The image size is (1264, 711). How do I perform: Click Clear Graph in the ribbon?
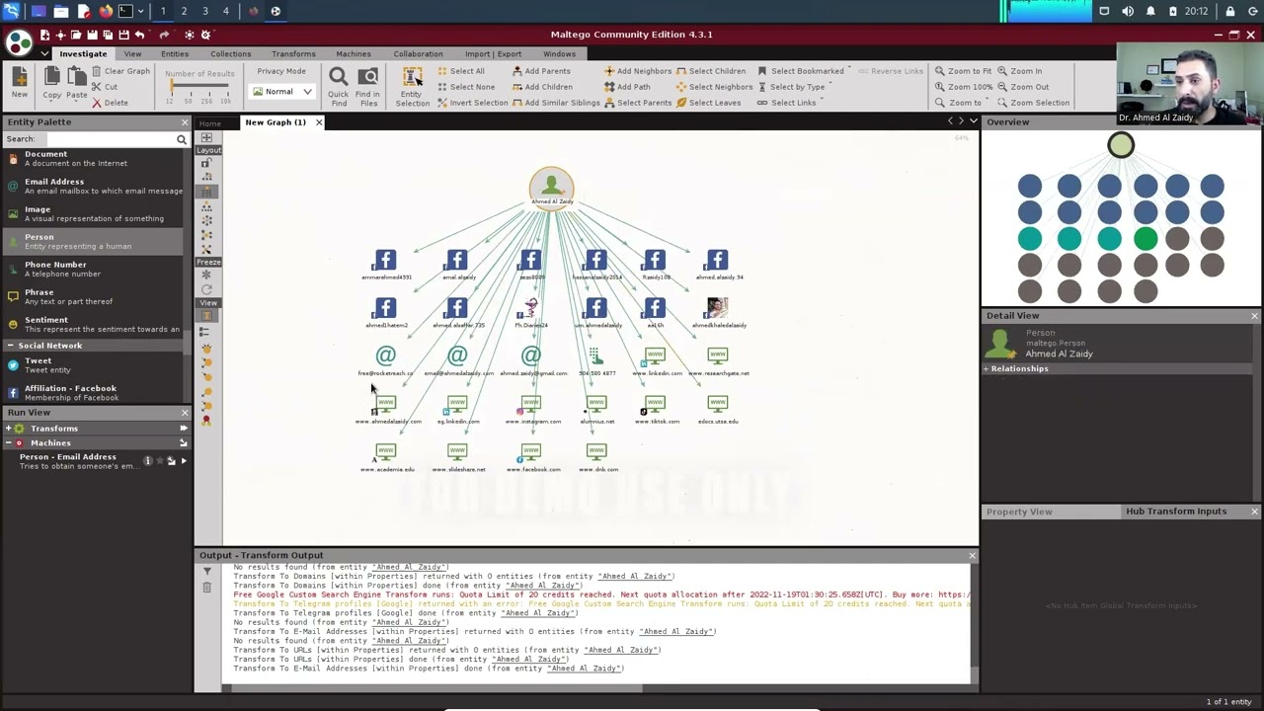click(120, 71)
